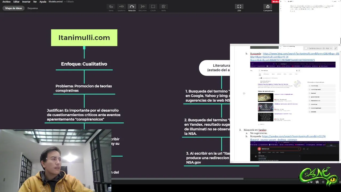The image size is (341, 192).
Task: Select the Enfoque: Cualitativo topic
Action: tap(84, 64)
